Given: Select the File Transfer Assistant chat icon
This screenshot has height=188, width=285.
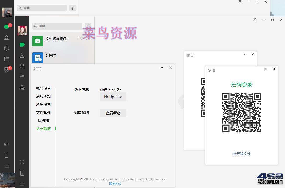Looking at the screenshot, I should point(37,41).
